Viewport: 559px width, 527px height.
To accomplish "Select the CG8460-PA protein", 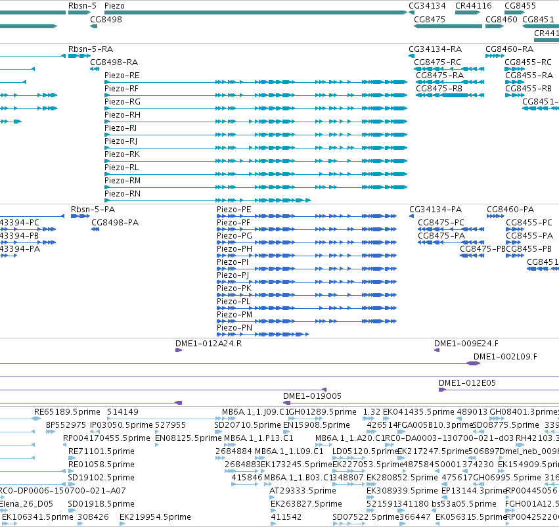I will pyautogui.click(x=495, y=216).
